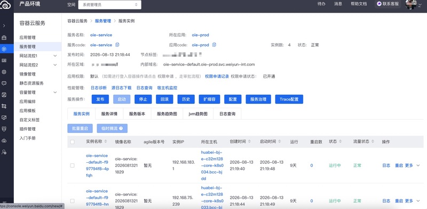Screen dimensions: 427x209
Task: Open 待办 in the top bar
Action: (321, 4)
